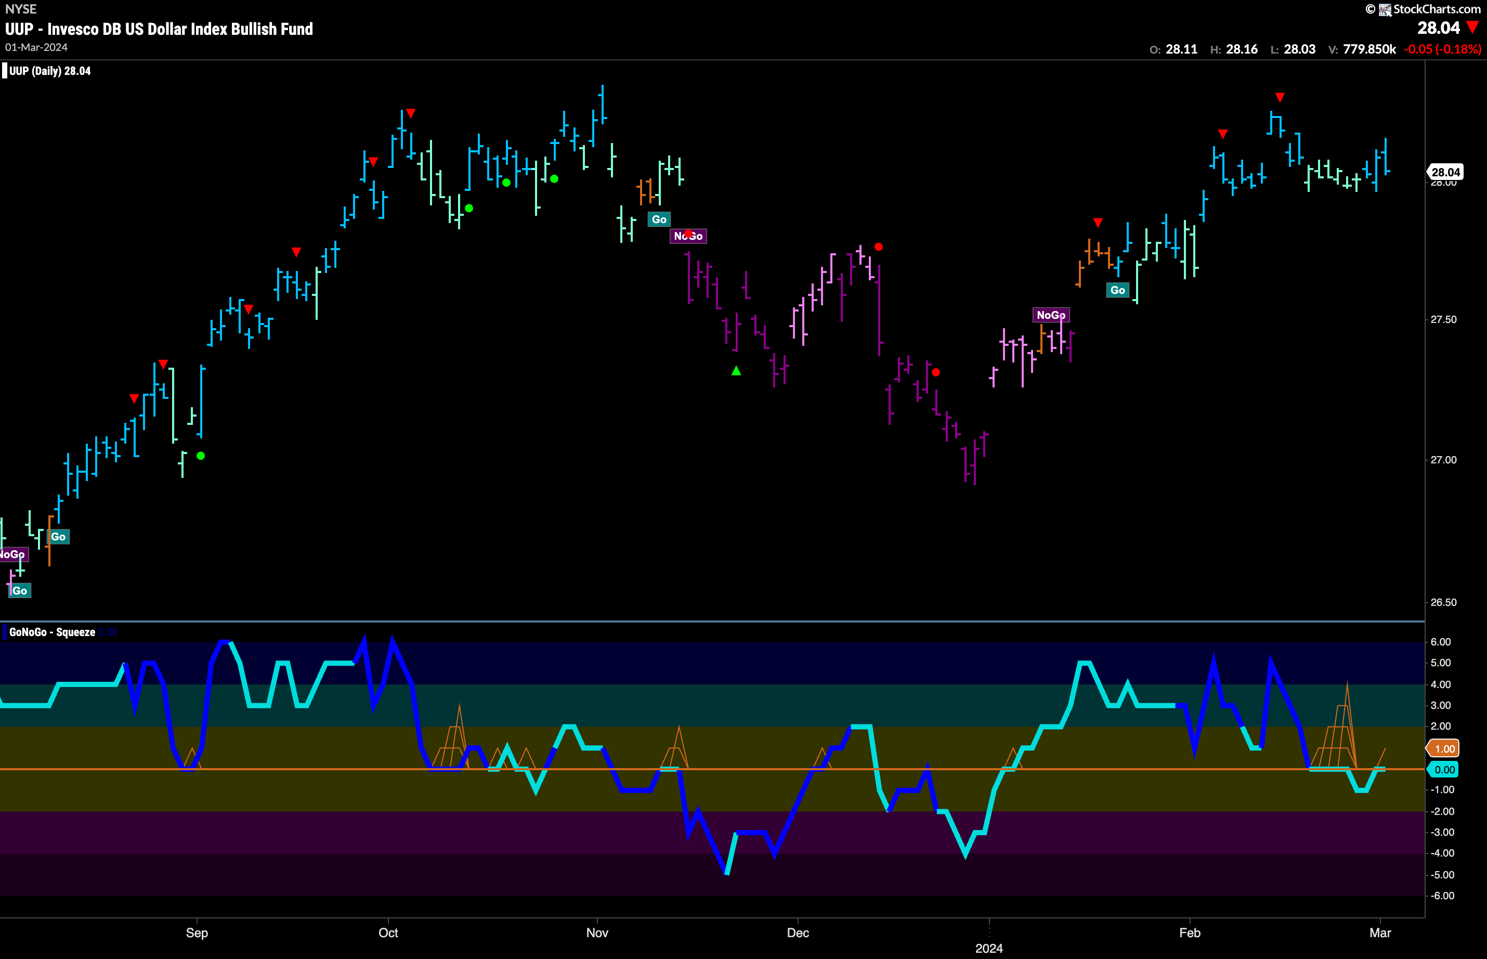This screenshot has height=959, width=1487.
Task: Click the 4.00 indicator axis label
Action: 1441,684
